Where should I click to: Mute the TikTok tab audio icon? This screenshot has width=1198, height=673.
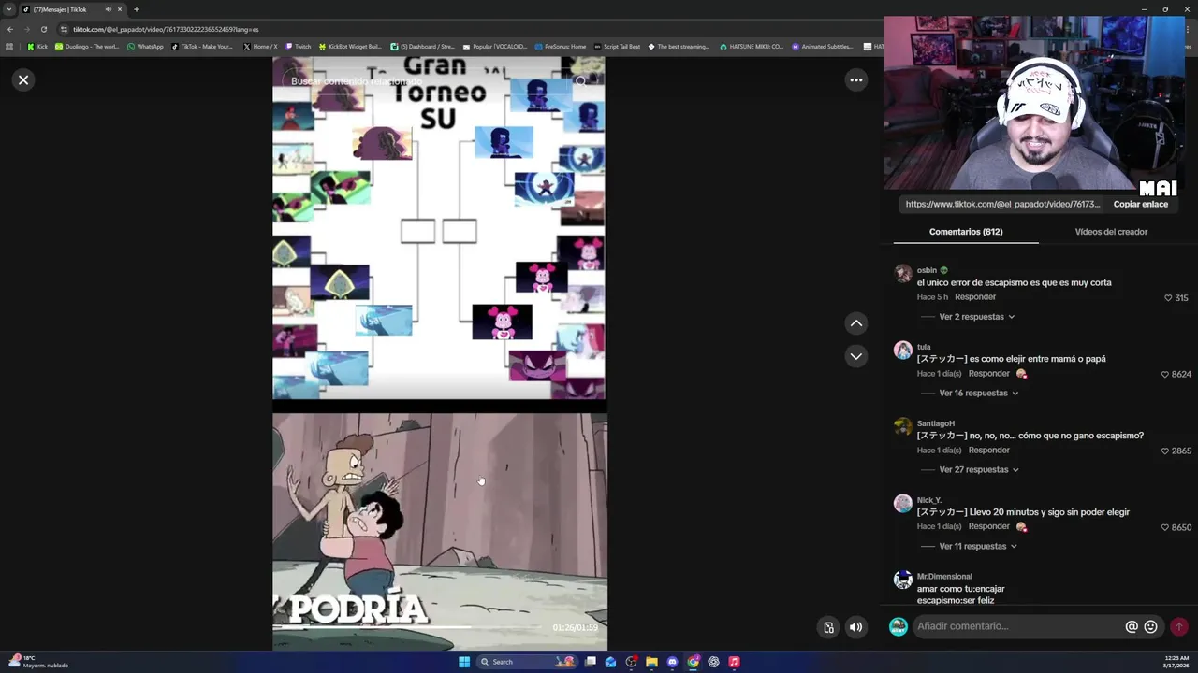click(x=108, y=9)
